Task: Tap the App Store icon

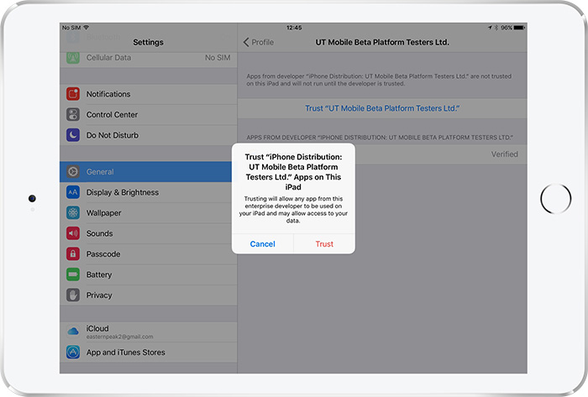Action: (73, 352)
